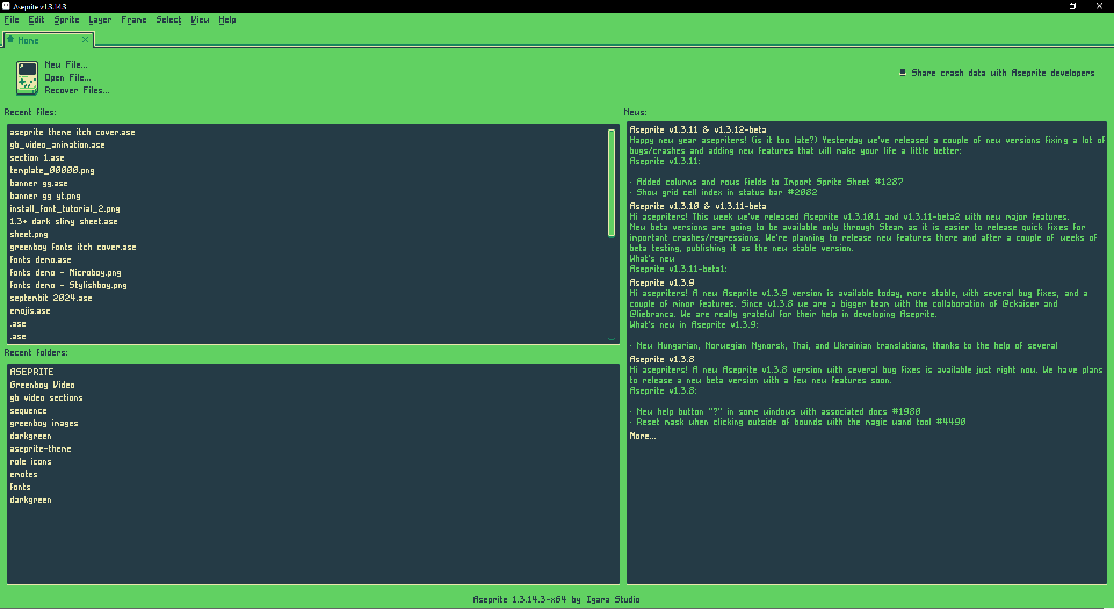Click the Open File... link
This screenshot has width=1114, height=609.
[x=68, y=78]
